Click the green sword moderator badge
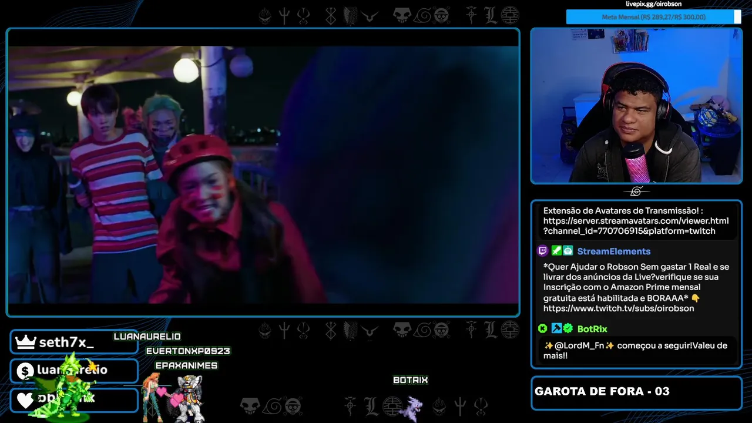This screenshot has height=423, width=752. pos(556,251)
